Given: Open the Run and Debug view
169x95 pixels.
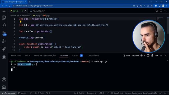Looking at the screenshot, I should [4, 41].
